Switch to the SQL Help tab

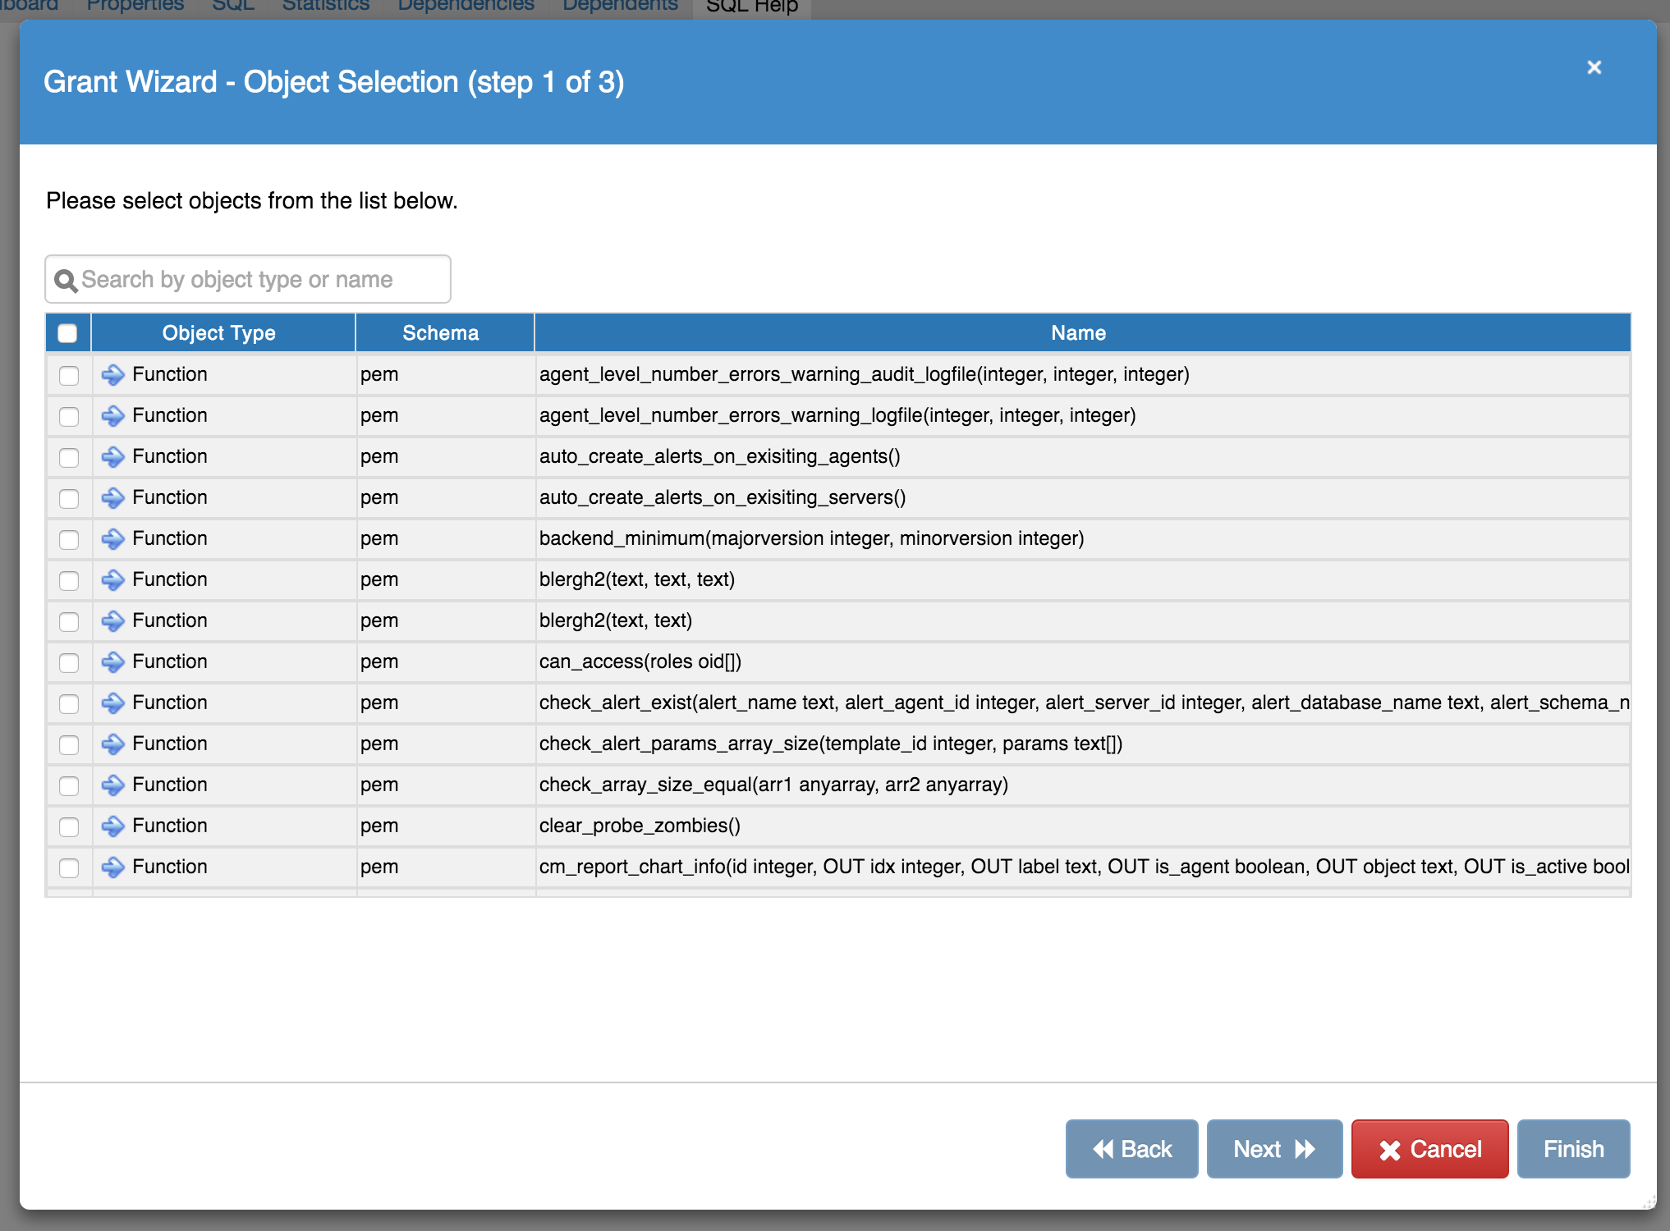click(751, 7)
